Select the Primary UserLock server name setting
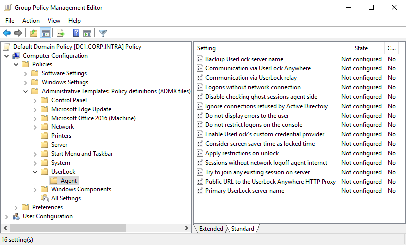Screen dimensions: 406x245 click(x=244, y=191)
